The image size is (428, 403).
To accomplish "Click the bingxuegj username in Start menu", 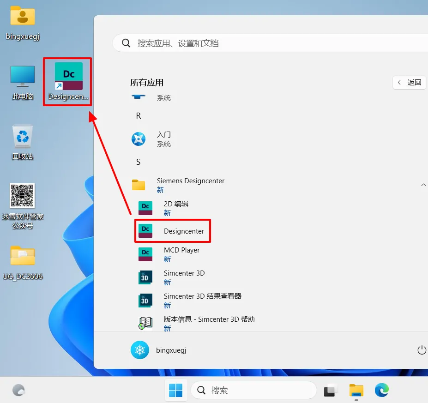I will [171, 350].
